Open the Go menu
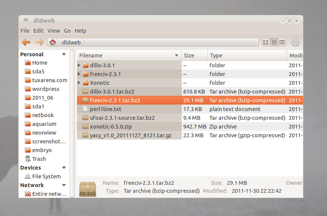This screenshot has height=216, width=327. click(67, 31)
